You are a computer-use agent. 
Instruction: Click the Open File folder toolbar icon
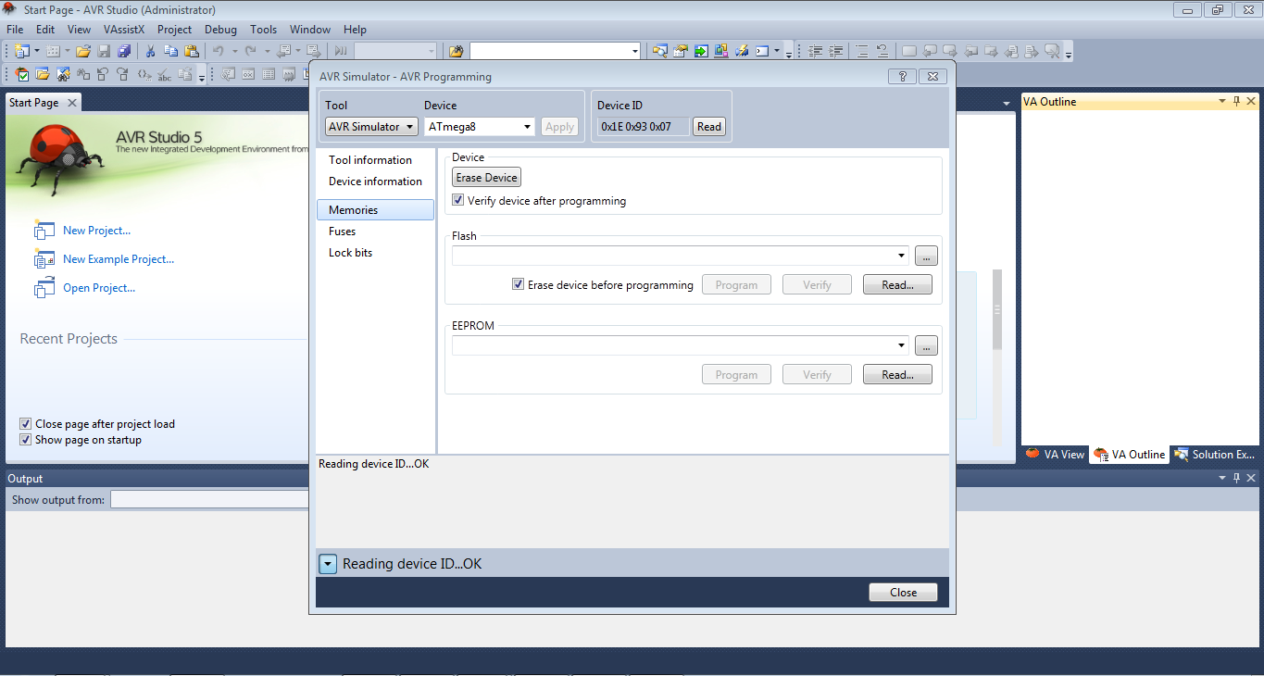(83, 51)
